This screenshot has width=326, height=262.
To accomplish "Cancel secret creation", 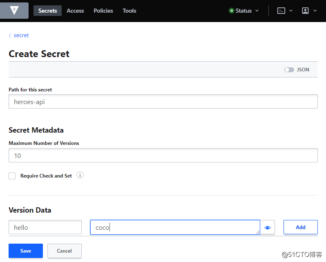I will point(64,251).
